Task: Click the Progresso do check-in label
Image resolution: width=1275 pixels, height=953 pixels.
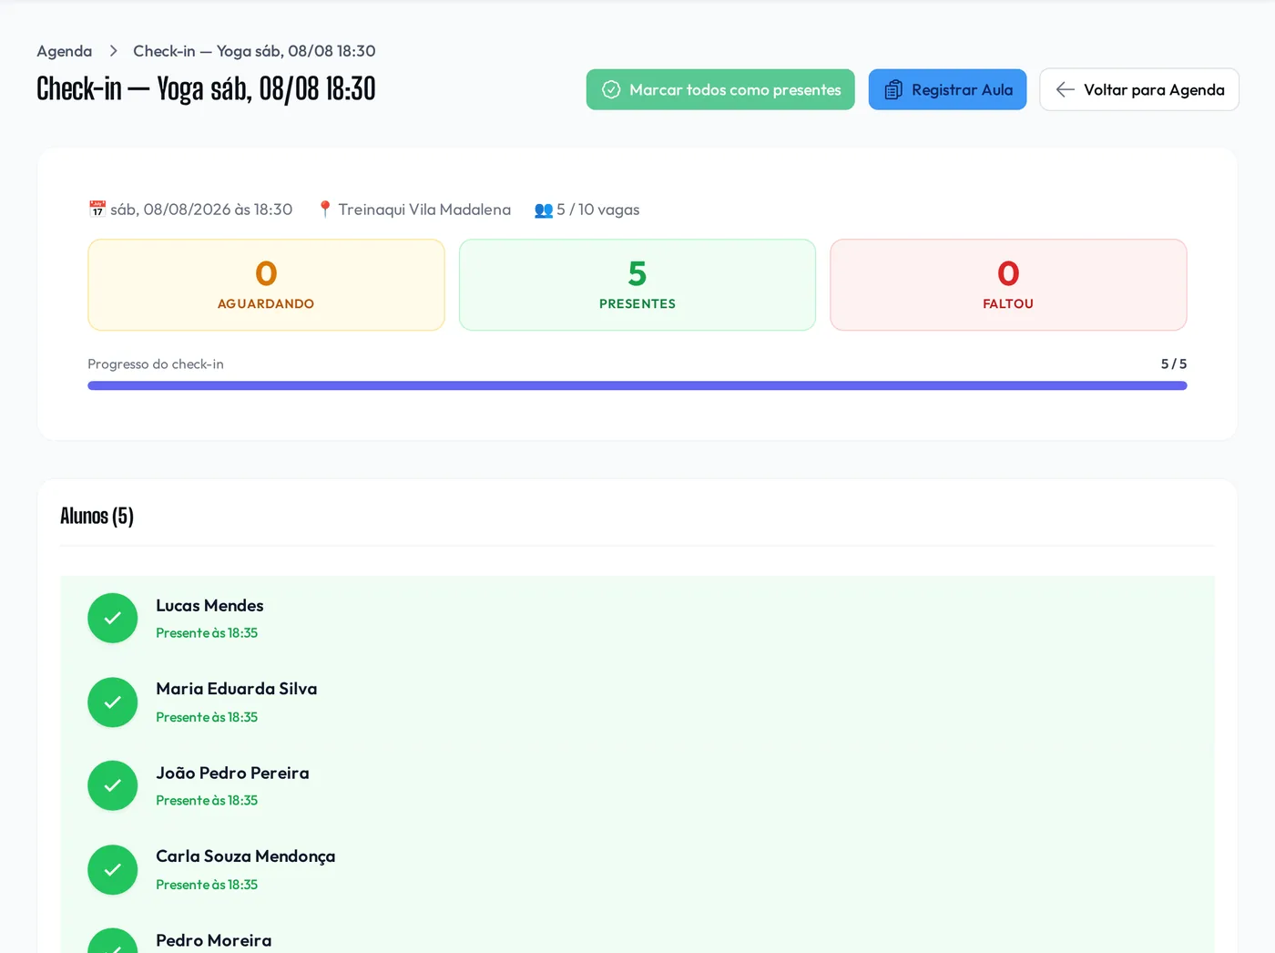Action: click(156, 364)
